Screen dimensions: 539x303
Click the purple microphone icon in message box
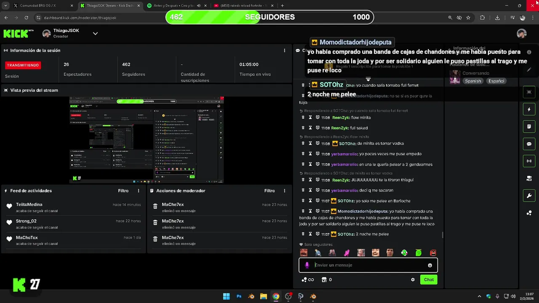point(307,265)
